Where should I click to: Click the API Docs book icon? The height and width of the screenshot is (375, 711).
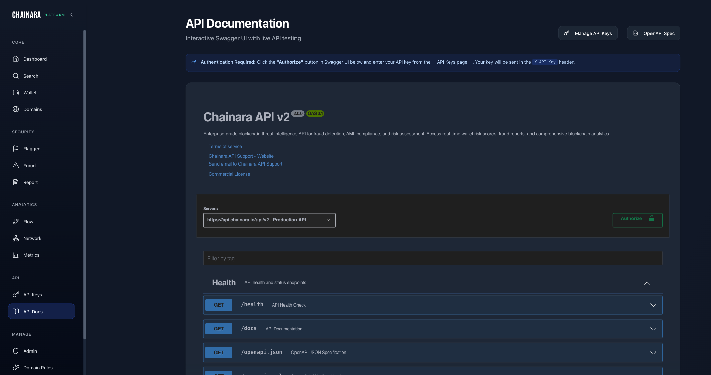(16, 311)
